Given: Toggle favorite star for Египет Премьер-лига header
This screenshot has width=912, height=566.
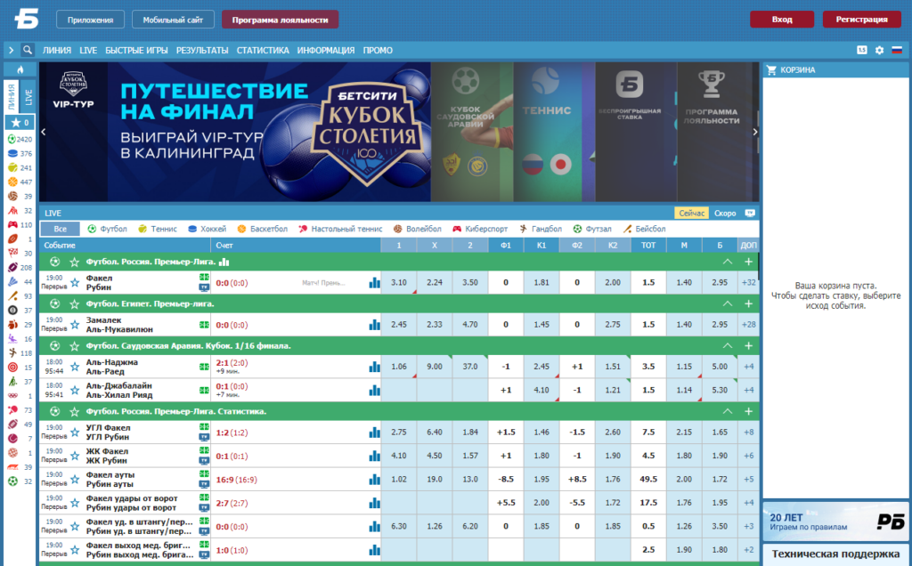Looking at the screenshot, I should pyautogui.click(x=75, y=304).
